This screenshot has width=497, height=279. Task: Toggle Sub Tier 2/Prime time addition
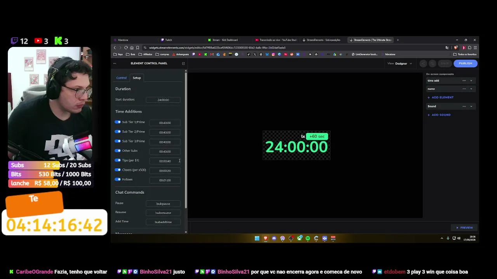pyautogui.click(x=118, y=132)
